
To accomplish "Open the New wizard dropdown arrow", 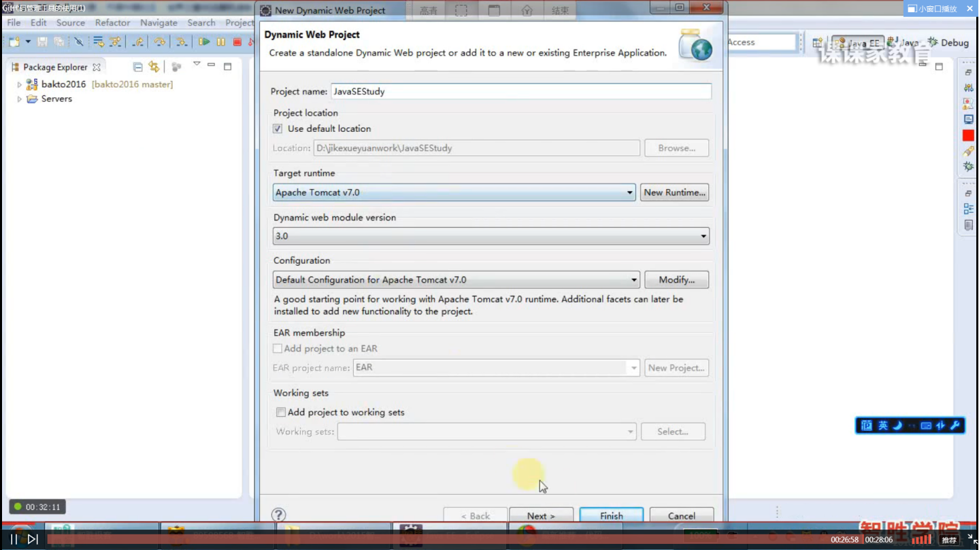I will (28, 42).
